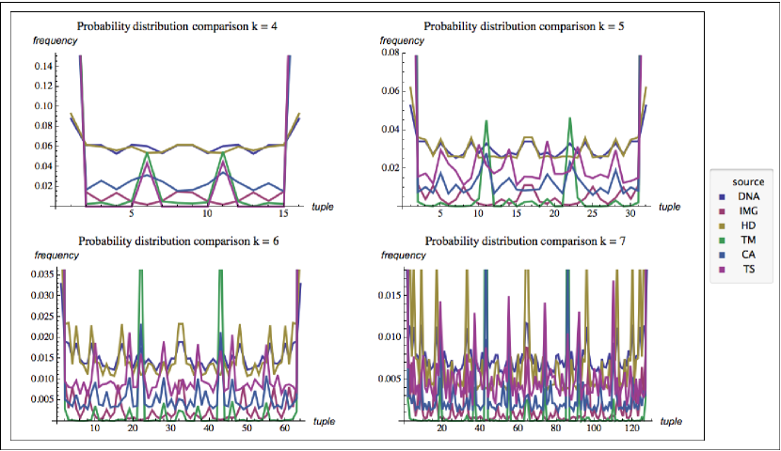Viewport: 781px width, 451px height.
Task: Click the 'frequency' axis label of k = 7 chart
Action: [x=404, y=256]
